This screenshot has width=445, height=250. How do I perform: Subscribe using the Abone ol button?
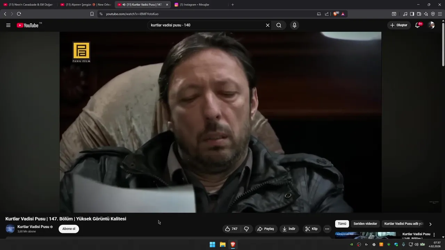point(69,229)
